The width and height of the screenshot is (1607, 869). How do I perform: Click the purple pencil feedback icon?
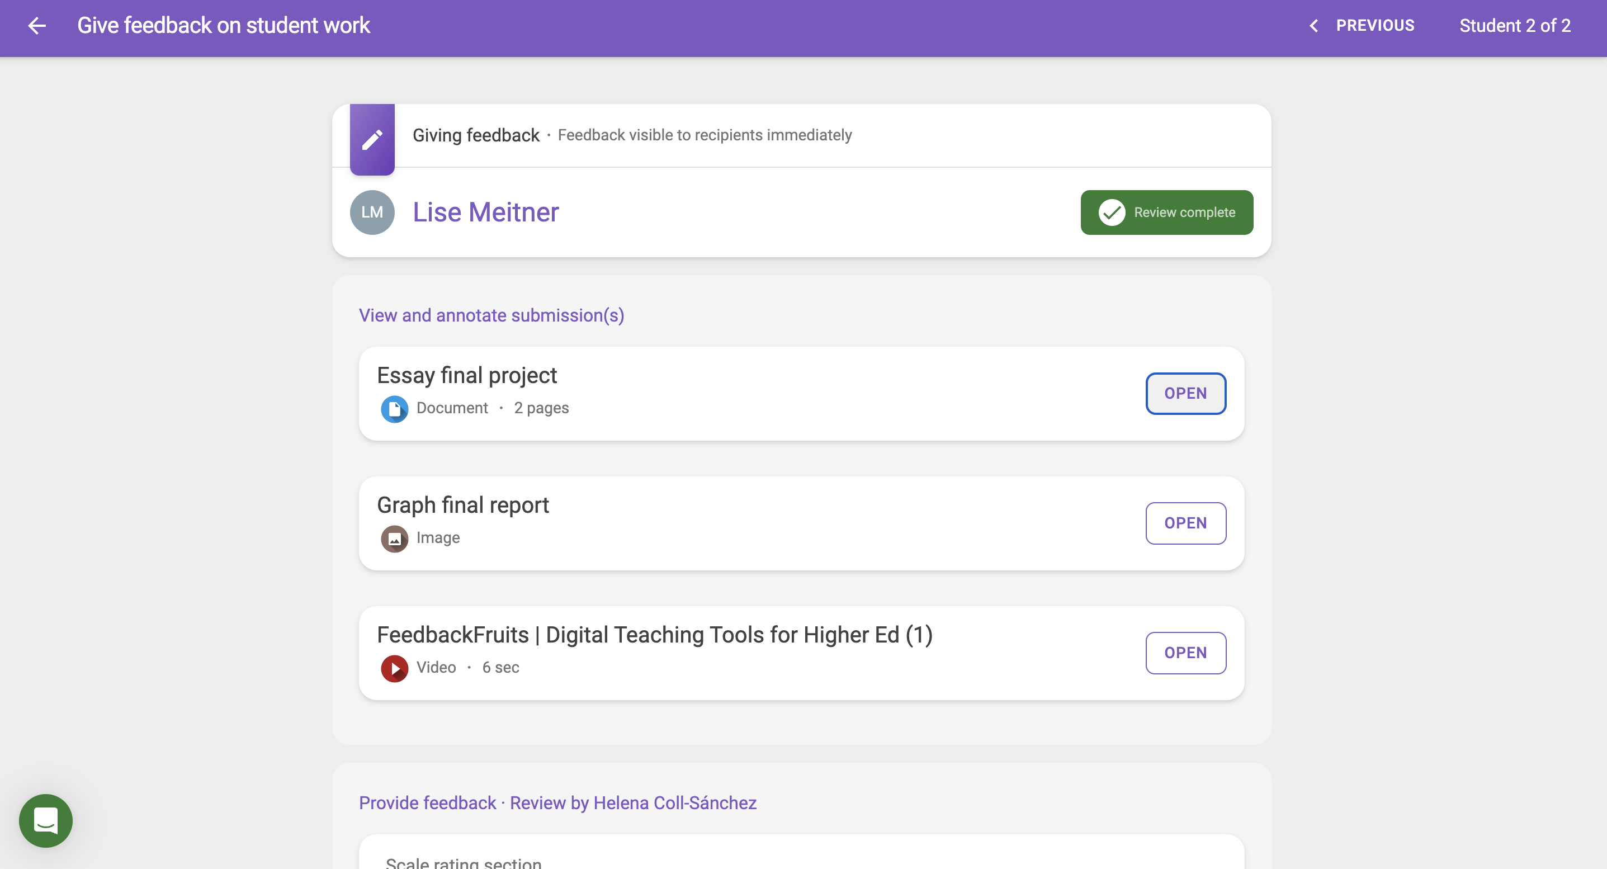click(372, 140)
